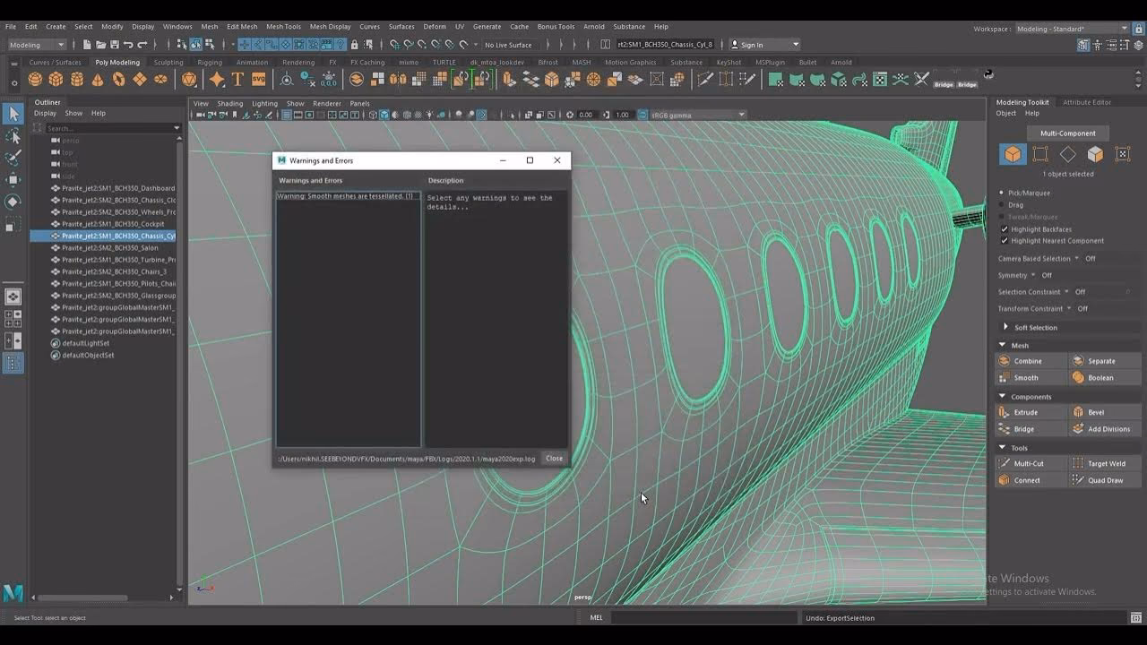This screenshot has height=645, width=1147.
Task: Collapse the Tools section
Action: (x=1003, y=448)
